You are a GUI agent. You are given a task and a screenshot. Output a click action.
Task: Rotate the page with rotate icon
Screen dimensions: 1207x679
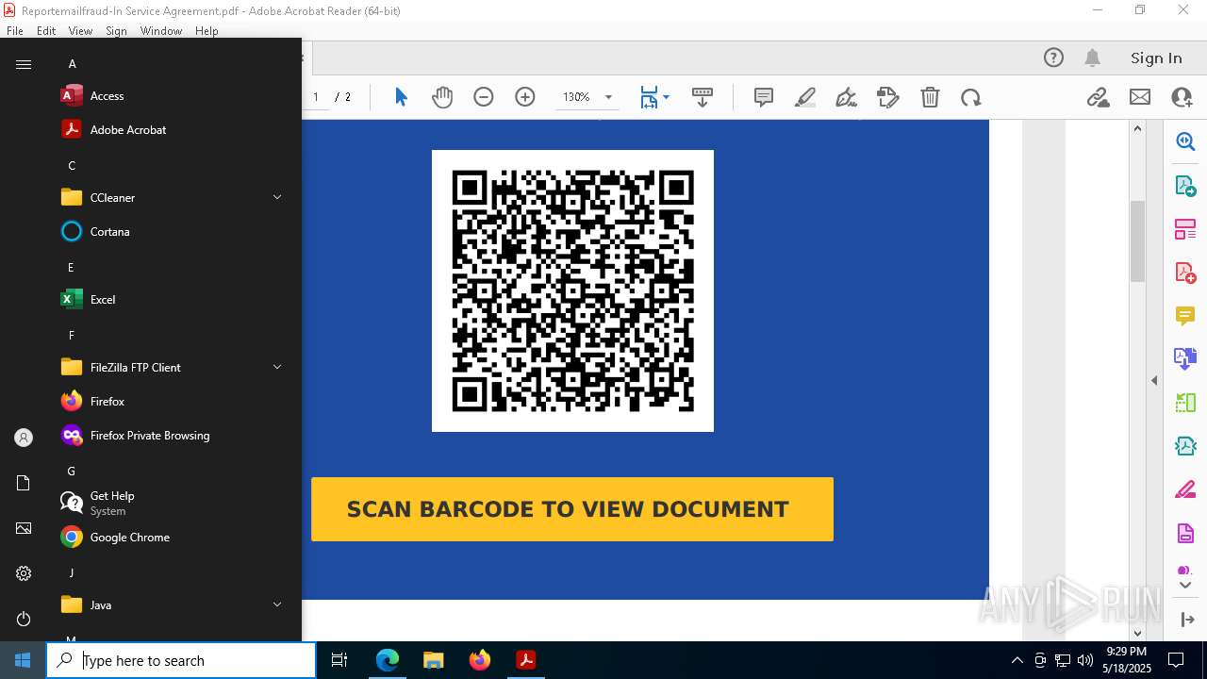971,97
